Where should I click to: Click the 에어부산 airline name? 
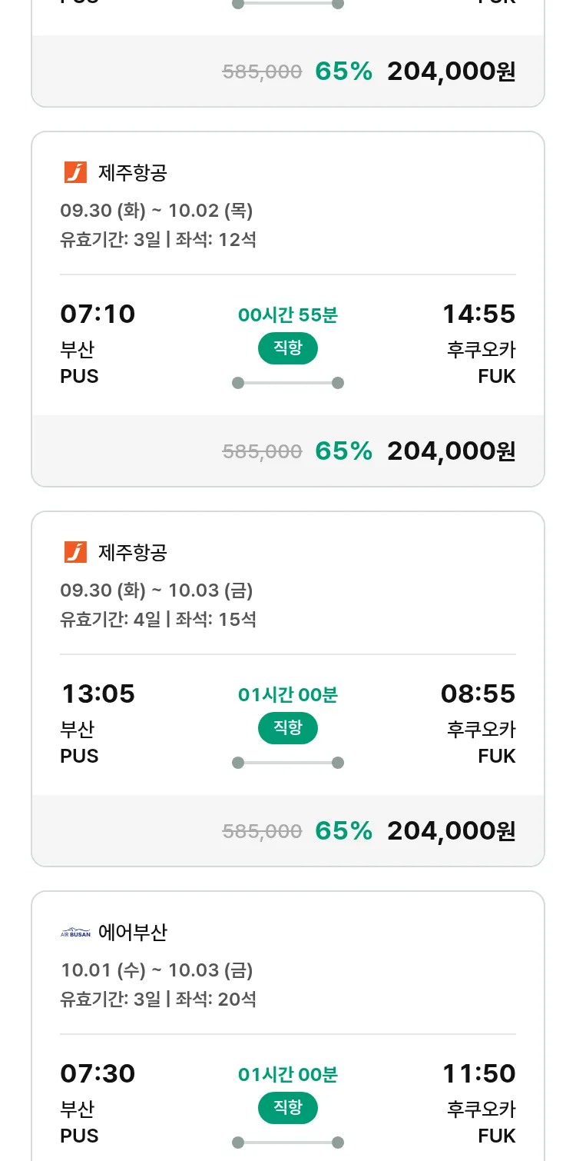[x=133, y=933]
